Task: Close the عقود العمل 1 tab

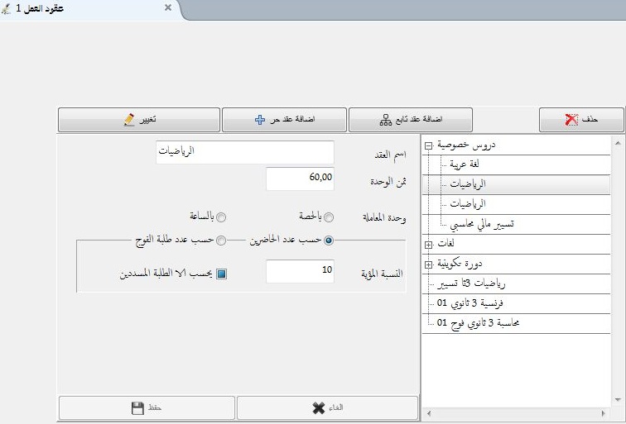Action: click(168, 7)
